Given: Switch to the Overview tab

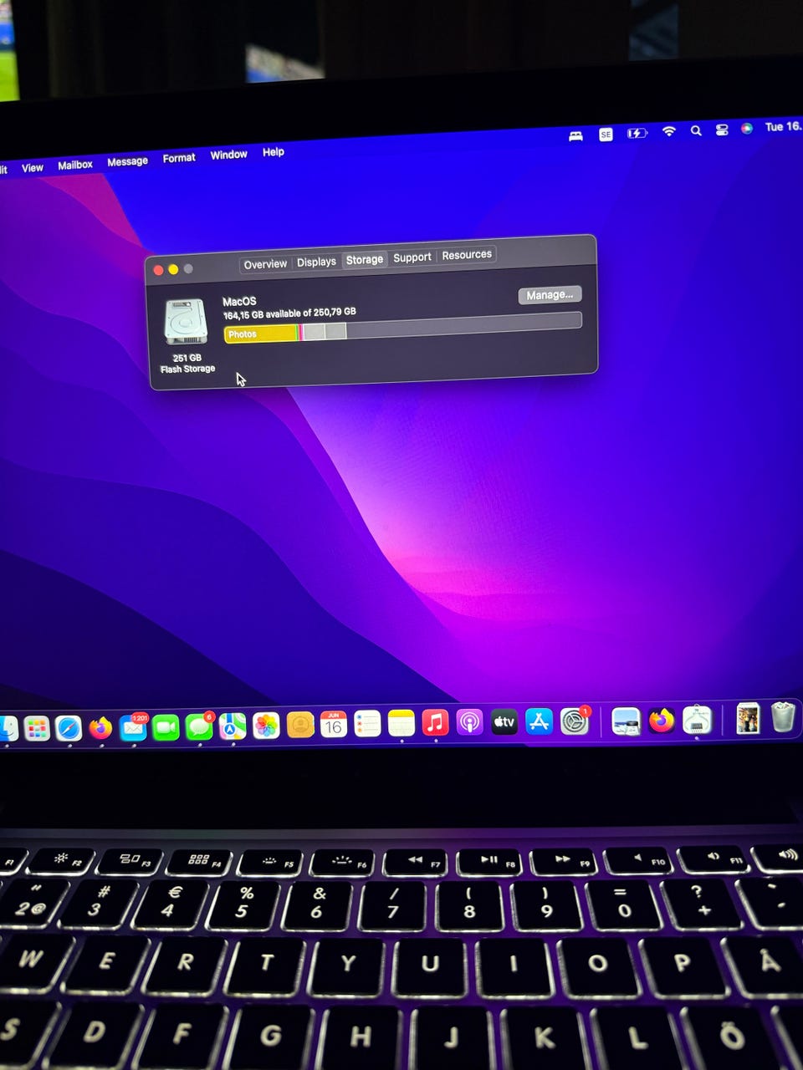Looking at the screenshot, I should pyautogui.click(x=265, y=264).
